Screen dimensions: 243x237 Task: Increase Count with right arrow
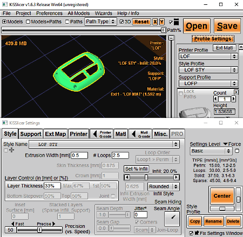click(x=233, y=99)
